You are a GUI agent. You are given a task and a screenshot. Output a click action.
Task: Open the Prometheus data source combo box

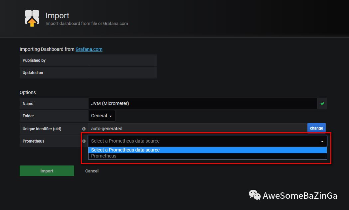point(208,141)
